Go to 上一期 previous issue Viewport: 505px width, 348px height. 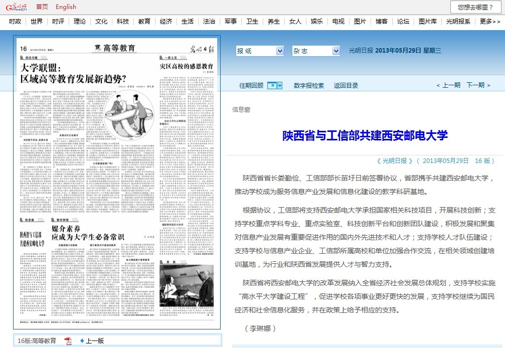[448, 85]
